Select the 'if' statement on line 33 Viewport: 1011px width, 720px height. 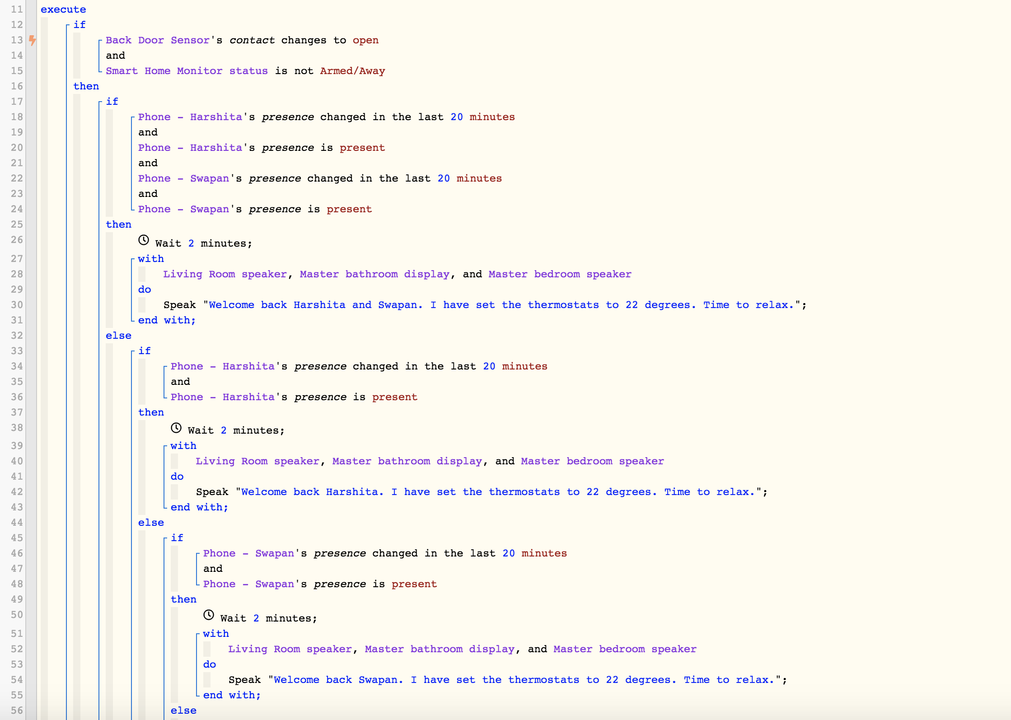click(145, 351)
